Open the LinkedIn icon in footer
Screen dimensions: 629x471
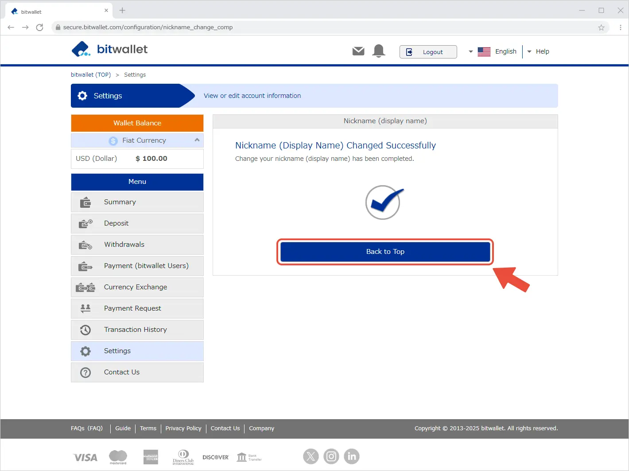(x=352, y=456)
